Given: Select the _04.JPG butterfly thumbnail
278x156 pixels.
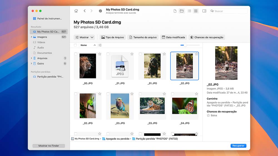Looking at the screenshot, I should pyautogui.click(x=185, y=106).
